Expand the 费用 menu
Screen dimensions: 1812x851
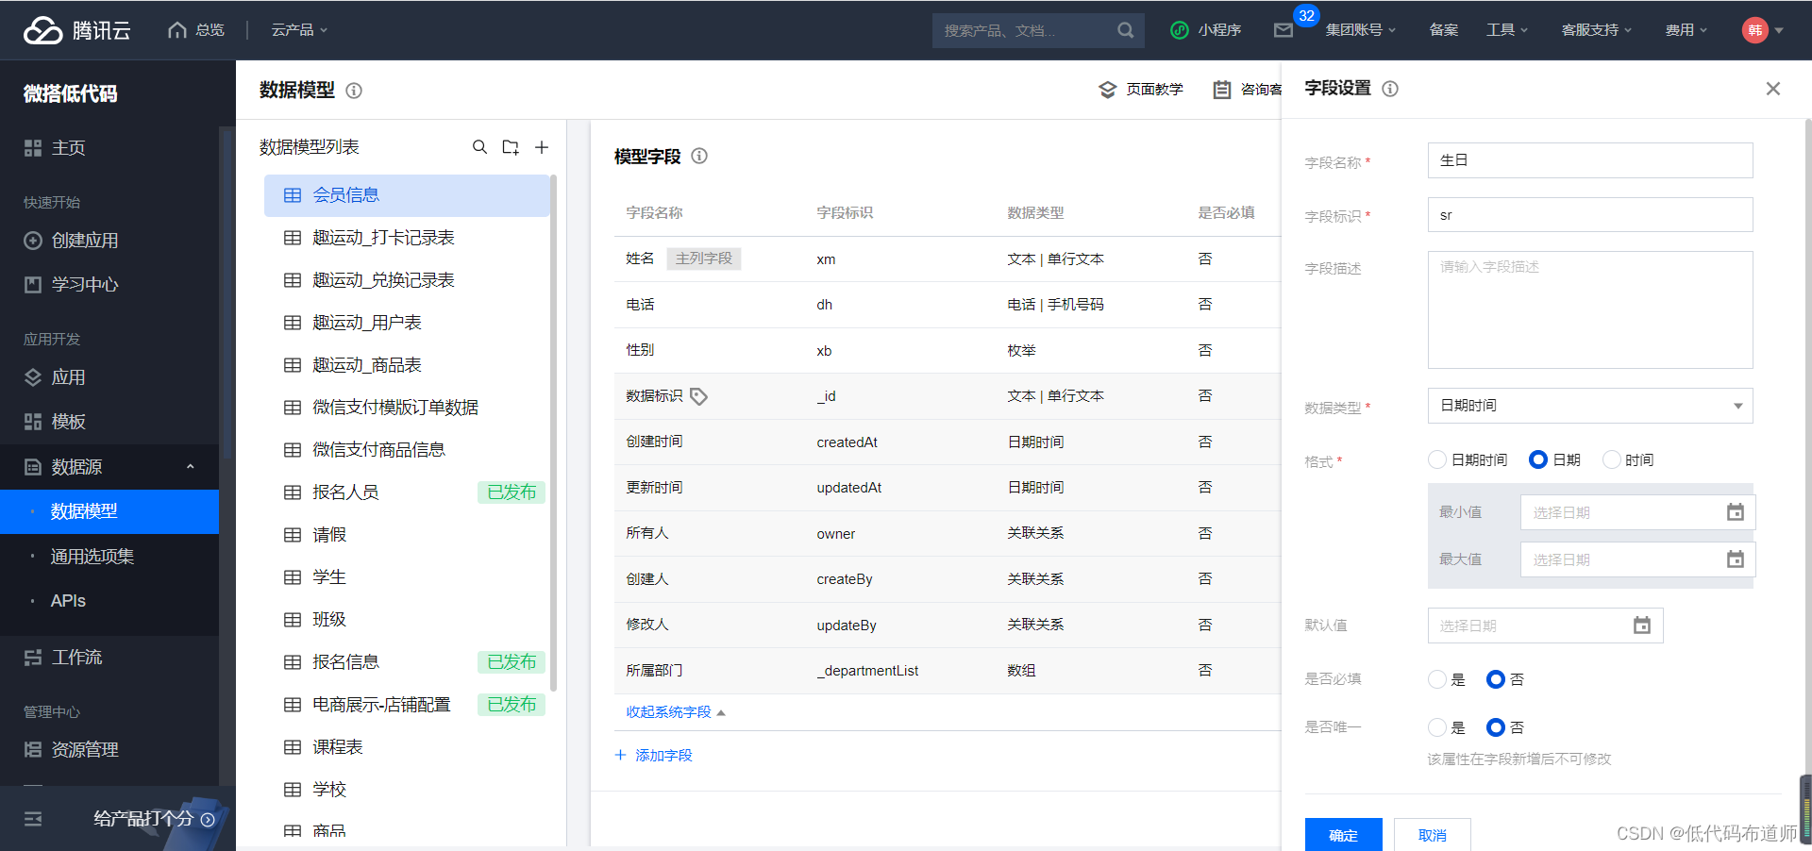1686,30
